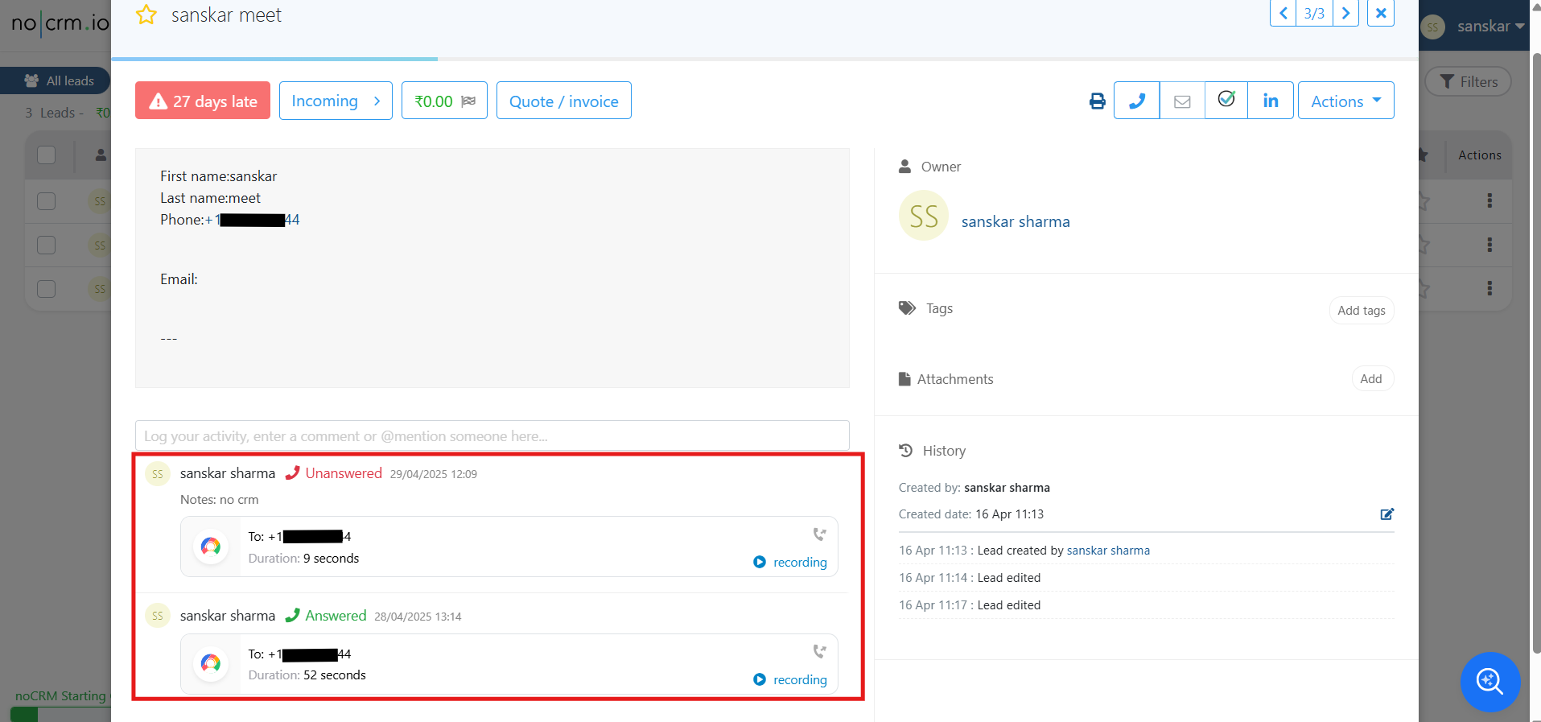Open the Incoming step selector
Image resolution: width=1541 pixels, height=722 pixels.
pyautogui.click(x=336, y=101)
